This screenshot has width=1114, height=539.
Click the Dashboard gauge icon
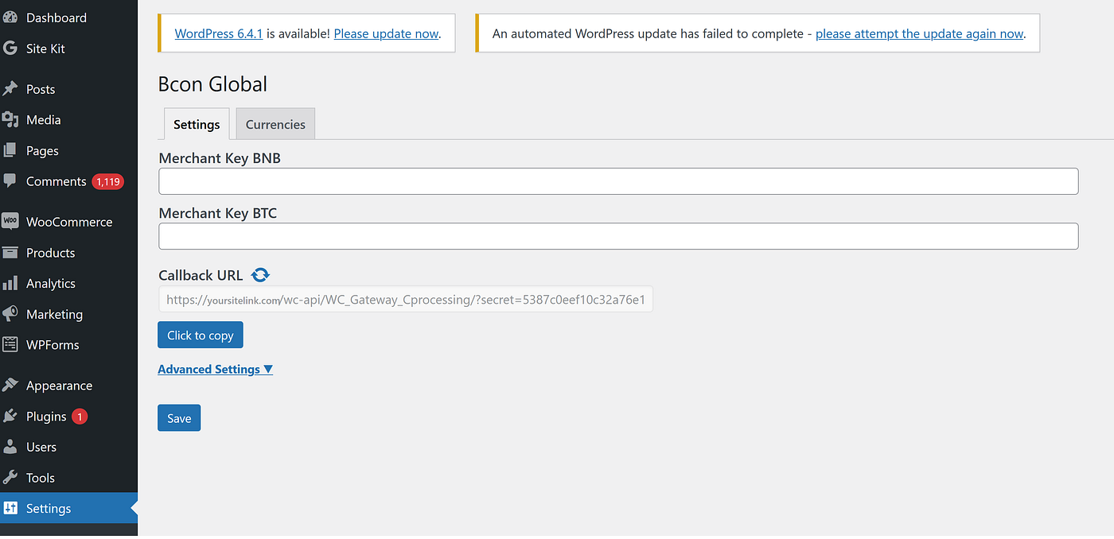click(x=10, y=17)
